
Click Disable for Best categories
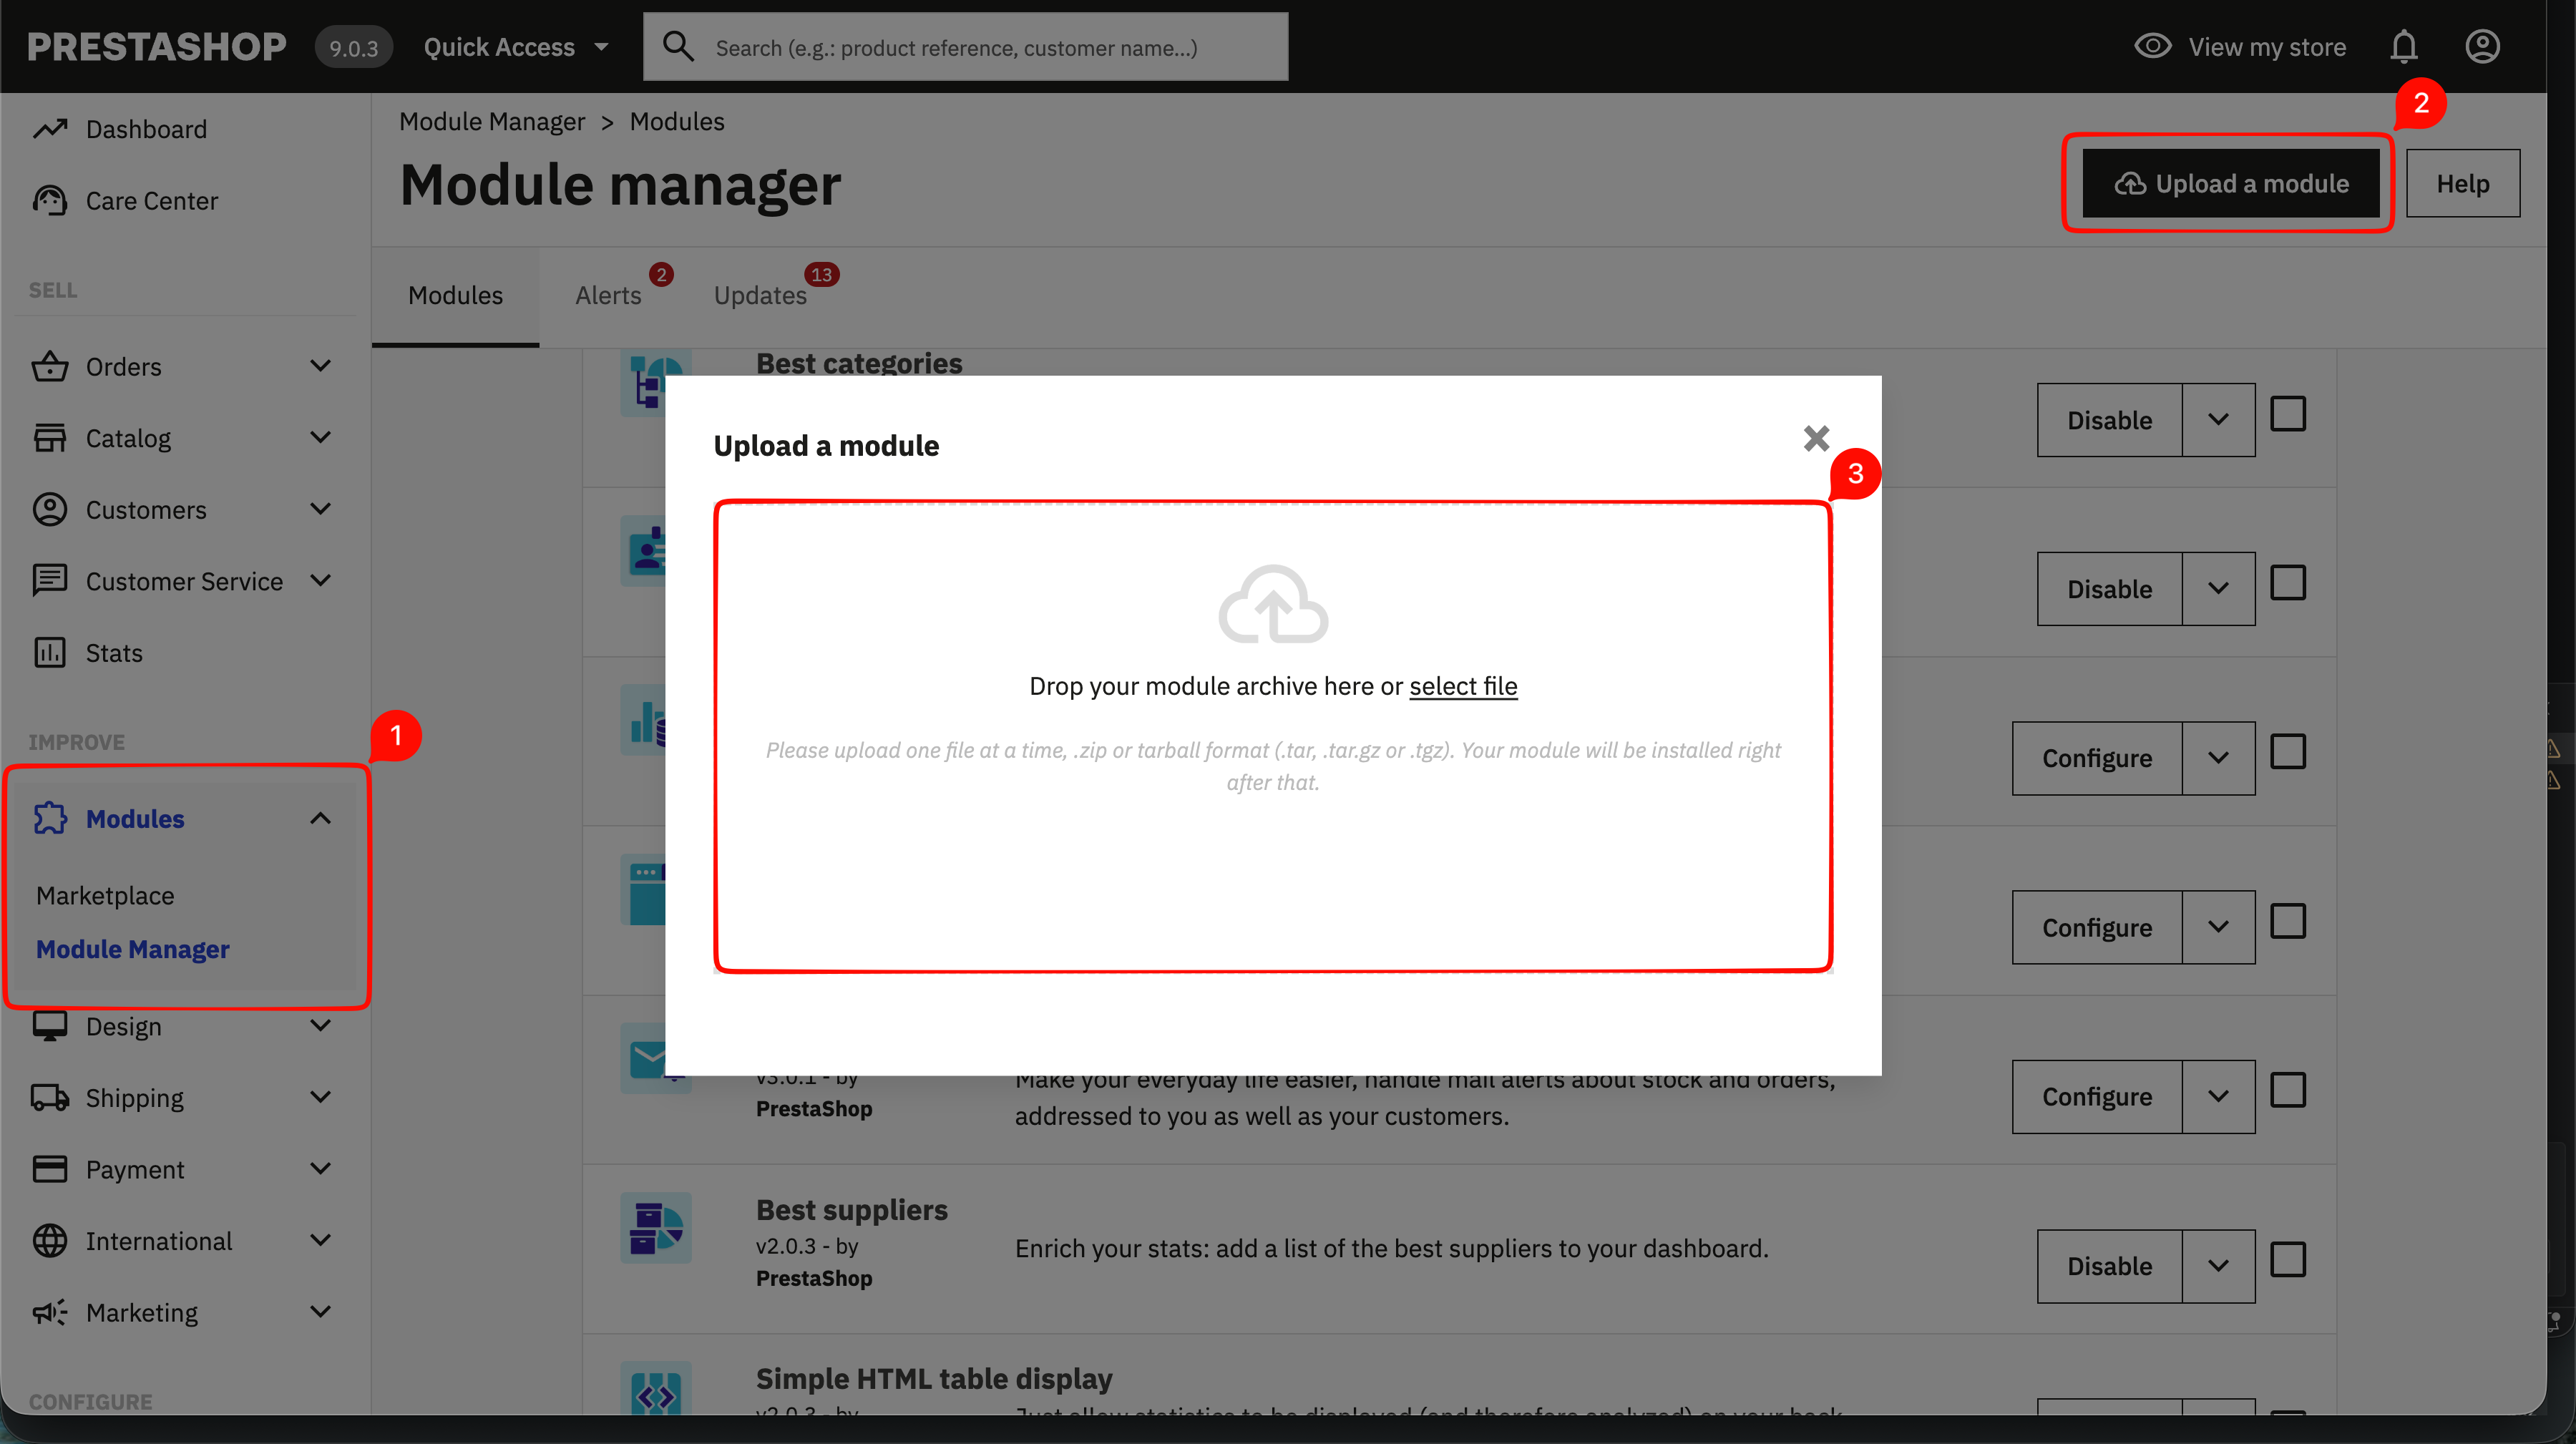(2110, 420)
